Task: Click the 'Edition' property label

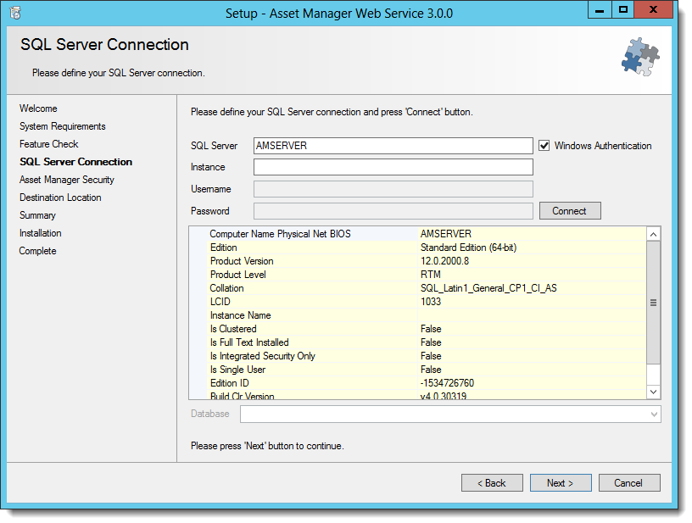Action: [x=223, y=248]
